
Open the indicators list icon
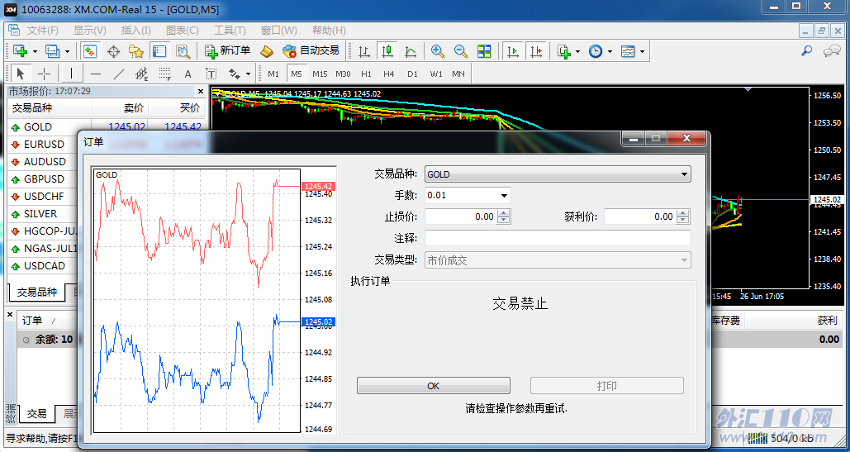(563, 51)
